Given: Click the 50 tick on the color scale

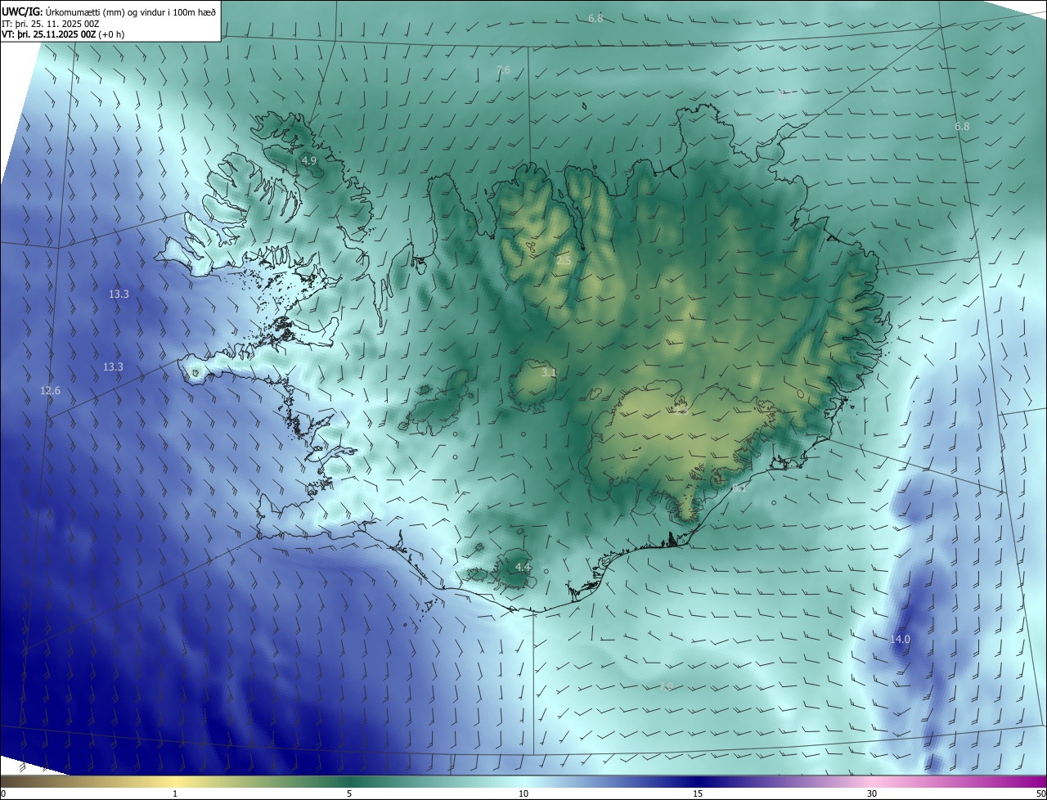Looking at the screenshot, I should 1040,794.
